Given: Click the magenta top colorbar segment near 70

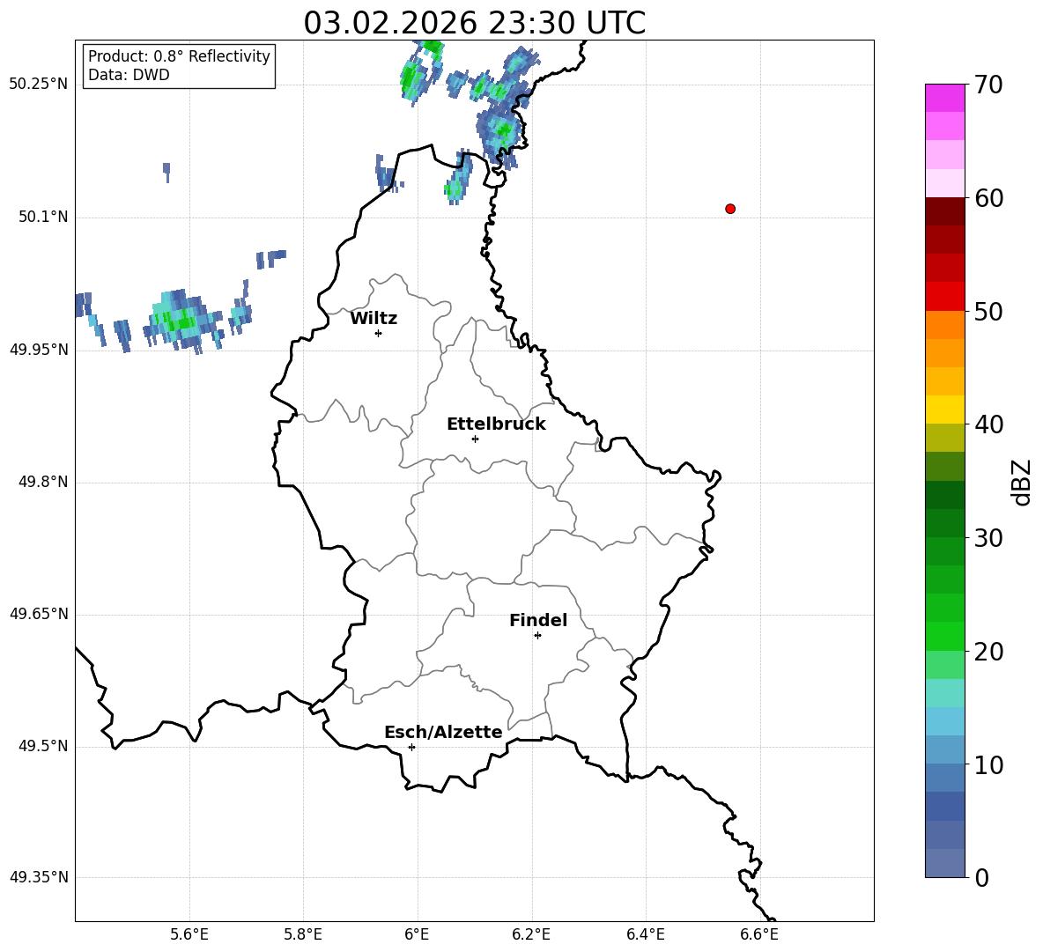Looking at the screenshot, I should [944, 98].
